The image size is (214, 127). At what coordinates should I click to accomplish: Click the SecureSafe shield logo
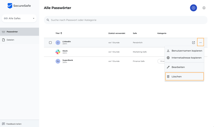(x=10, y=6)
